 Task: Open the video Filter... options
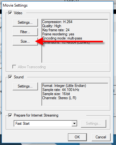point(25,32)
